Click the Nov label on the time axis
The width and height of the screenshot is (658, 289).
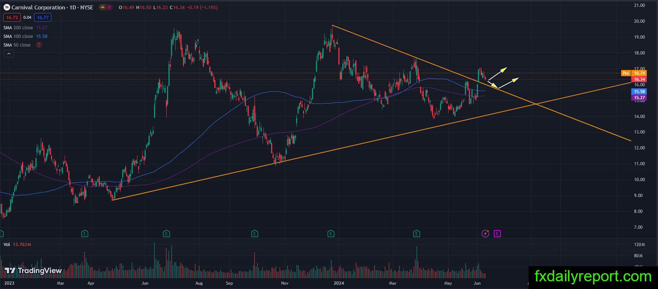click(285, 283)
